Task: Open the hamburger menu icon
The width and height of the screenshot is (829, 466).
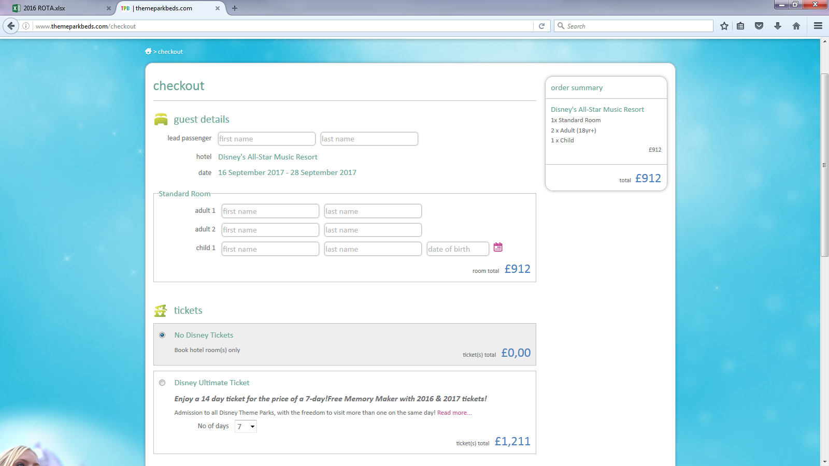Action: (x=818, y=26)
